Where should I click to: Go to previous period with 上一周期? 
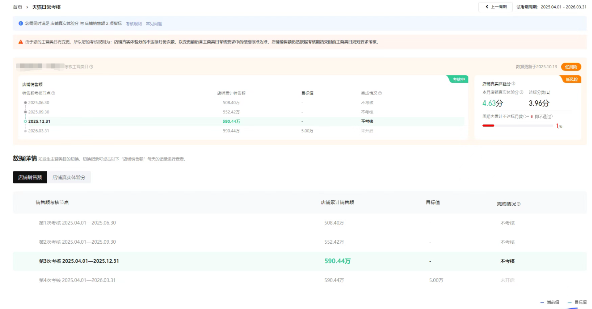(495, 7)
